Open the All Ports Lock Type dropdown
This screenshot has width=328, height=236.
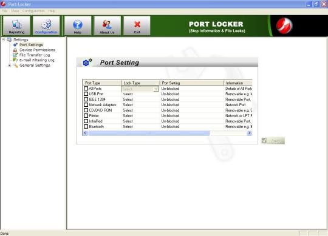[x=156, y=89]
